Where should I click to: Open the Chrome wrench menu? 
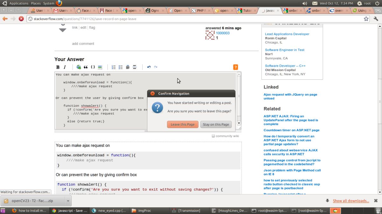pos(376,19)
